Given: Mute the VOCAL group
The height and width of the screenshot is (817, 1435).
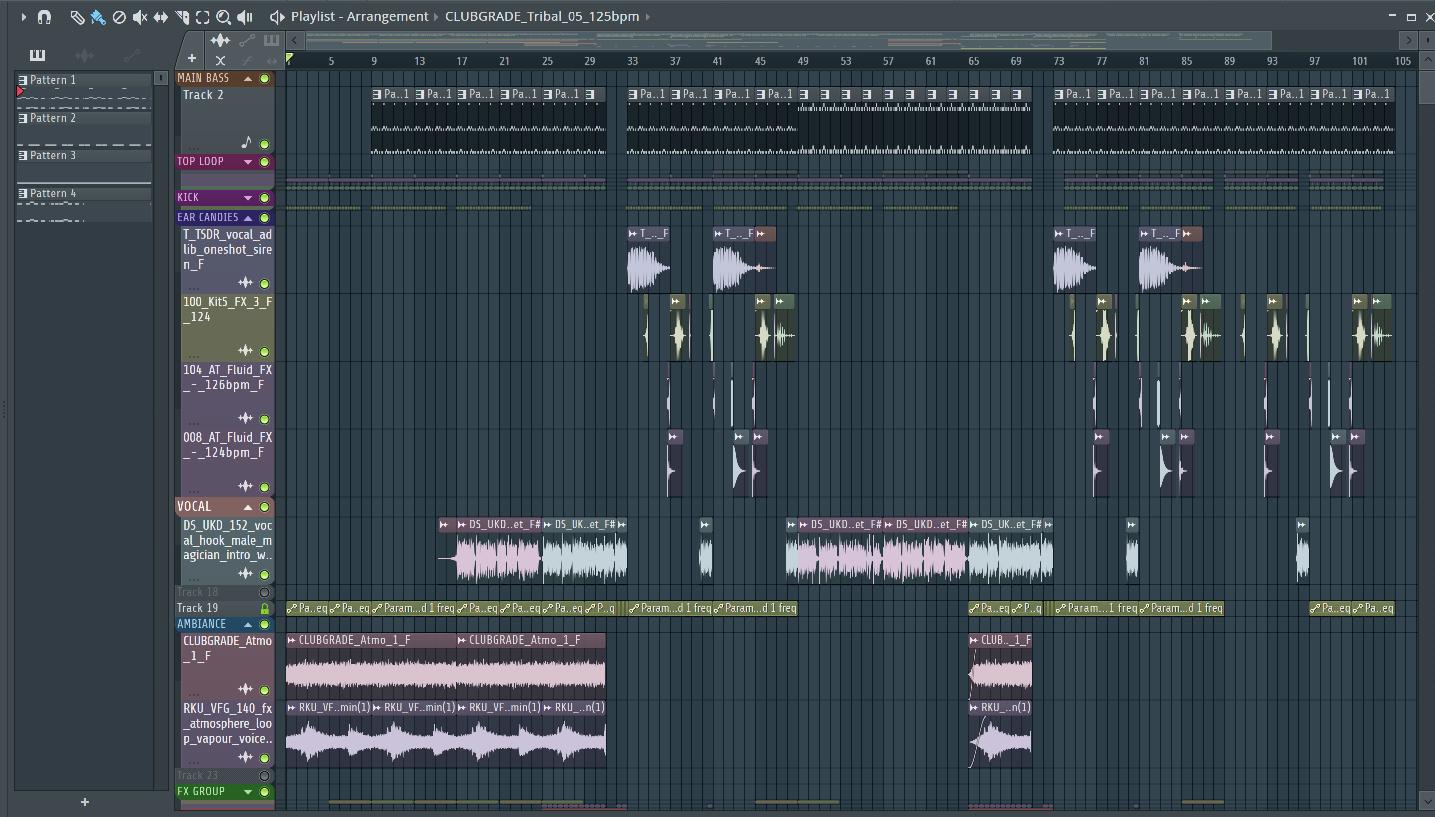Looking at the screenshot, I should pyautogui.click(x=264, y=507).
